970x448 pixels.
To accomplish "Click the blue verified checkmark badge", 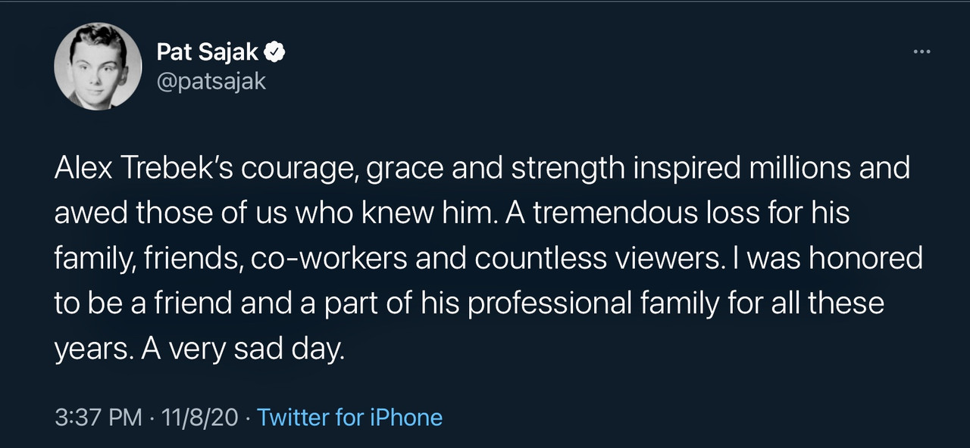I will pyautogui.click(x=274, y=52).
